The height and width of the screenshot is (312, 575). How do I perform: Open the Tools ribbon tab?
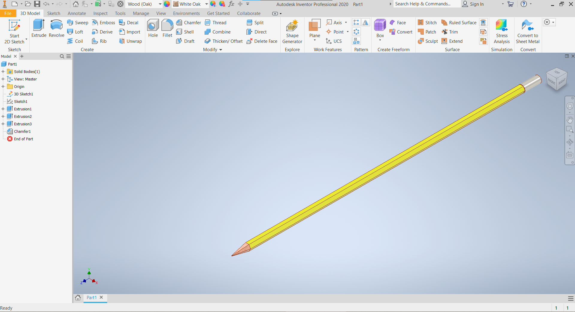(x=120, y=13)
